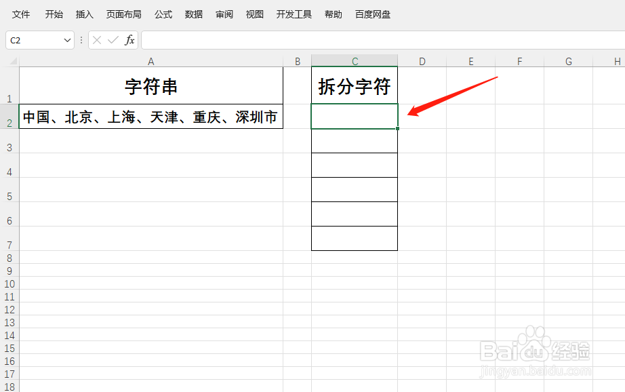Screen dimensions: 625x392
Task: Select column D header
Action: pyautogui.click(x=422, y=61)
